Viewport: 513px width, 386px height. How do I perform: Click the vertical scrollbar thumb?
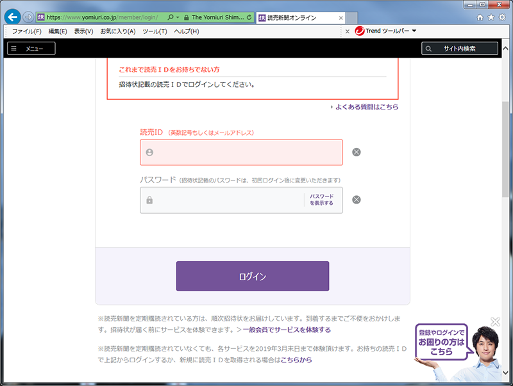click(505, 149)
